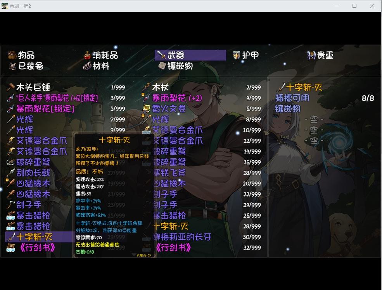The height and width of the screenshot is (290, 382).
Task: Click the weapon icon beside "巨人杀手"暴雨梨花 (+6)
Action: [11, 98]
